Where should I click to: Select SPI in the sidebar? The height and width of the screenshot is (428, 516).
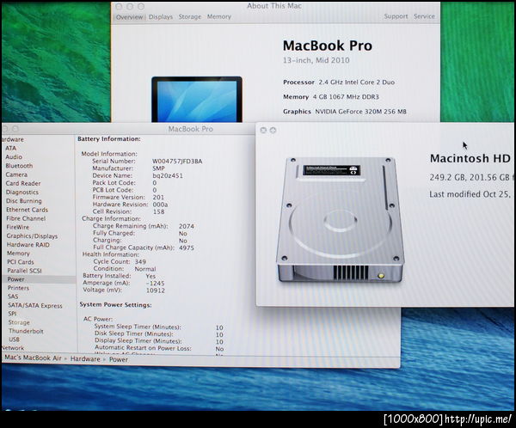[x=13, y=314]
